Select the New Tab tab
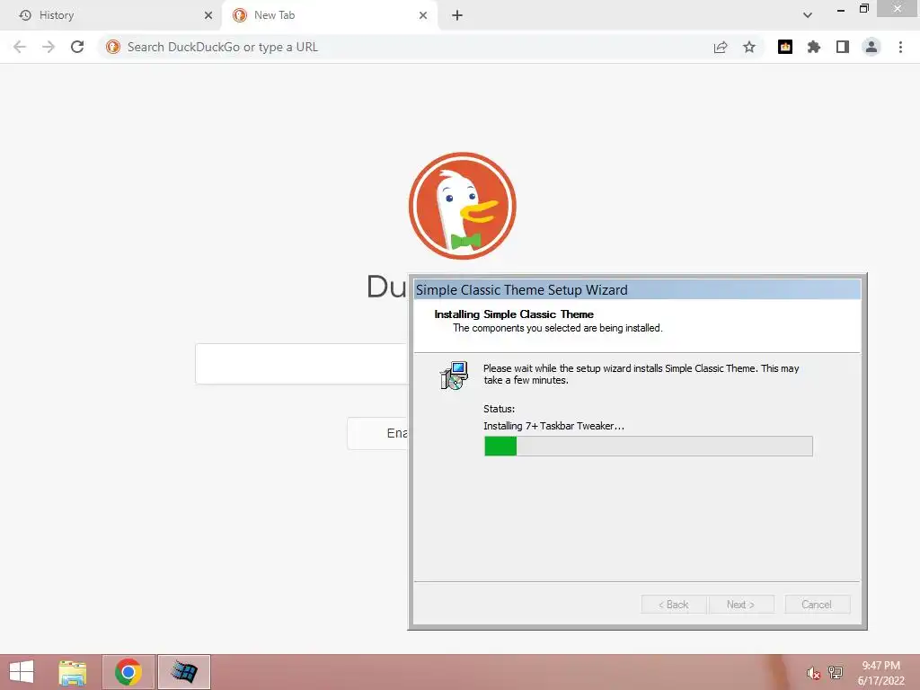 (x=329, y=15)
